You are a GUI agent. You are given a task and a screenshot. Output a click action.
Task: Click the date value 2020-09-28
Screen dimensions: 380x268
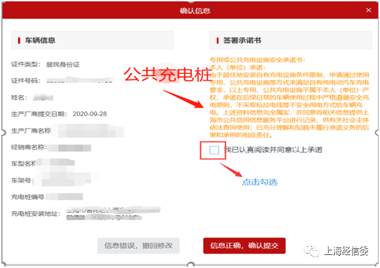click(90, 113)
